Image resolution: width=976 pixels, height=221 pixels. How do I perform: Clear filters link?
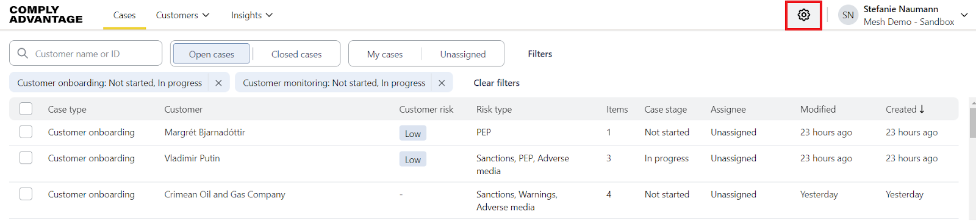point(497,83)
